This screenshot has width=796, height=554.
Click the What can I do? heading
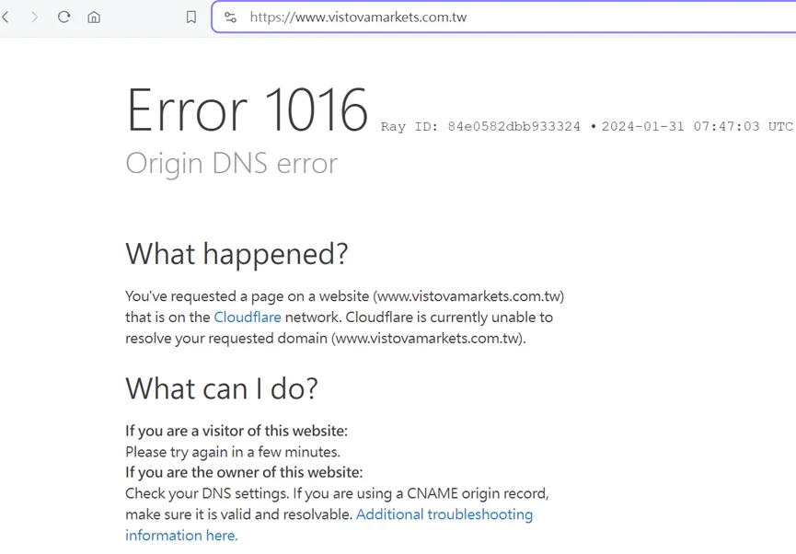(x=222, y=389)
